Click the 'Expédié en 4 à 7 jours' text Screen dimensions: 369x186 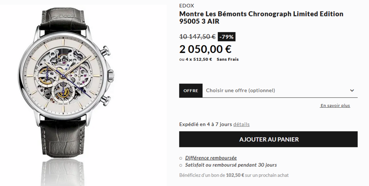[206, 124]
